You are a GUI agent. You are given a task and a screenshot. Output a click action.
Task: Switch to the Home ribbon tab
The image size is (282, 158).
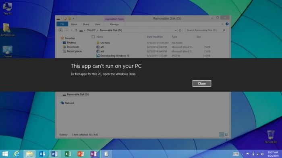tap(74, 24)
